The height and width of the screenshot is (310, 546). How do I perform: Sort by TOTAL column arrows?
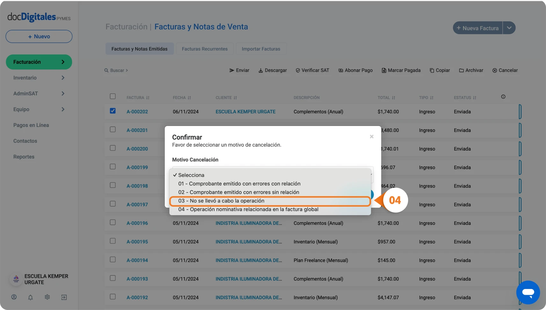(394, 98)
